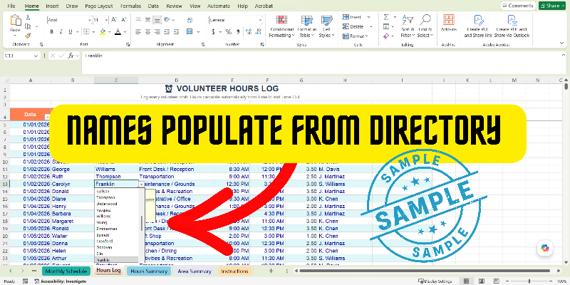Open the Conditional Formatting menu
Image resolution: width=570 pixels, height=285 pixels.
(x=281, y=26)
